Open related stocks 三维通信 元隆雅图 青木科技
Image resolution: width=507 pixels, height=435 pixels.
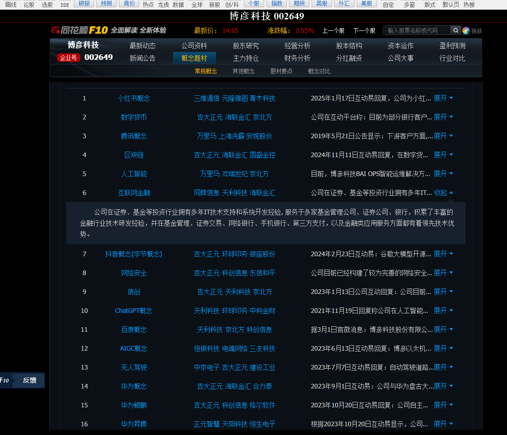coord(235,98)
